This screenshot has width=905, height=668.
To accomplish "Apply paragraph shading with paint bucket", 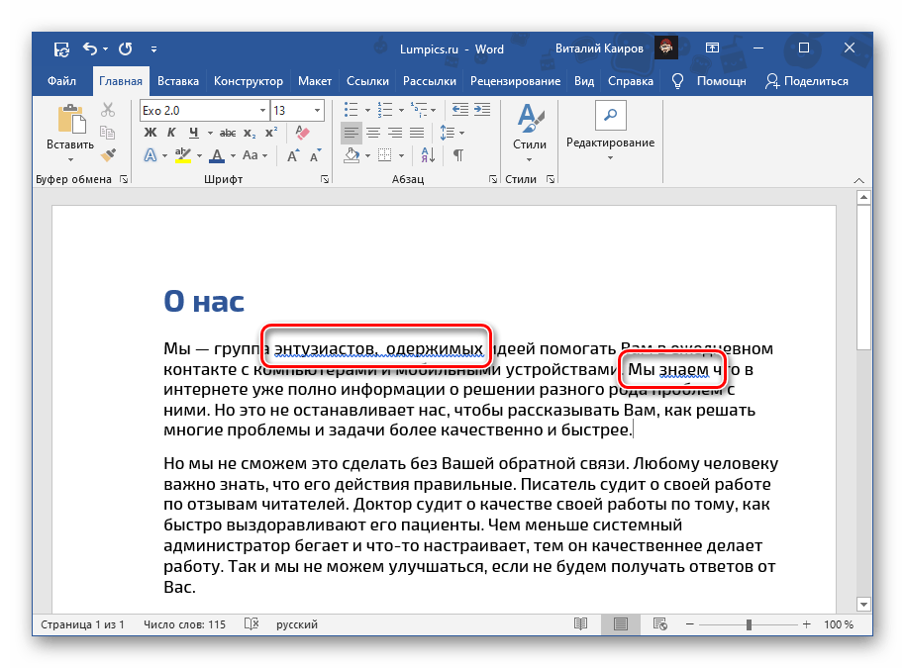I will click(352, 155).
